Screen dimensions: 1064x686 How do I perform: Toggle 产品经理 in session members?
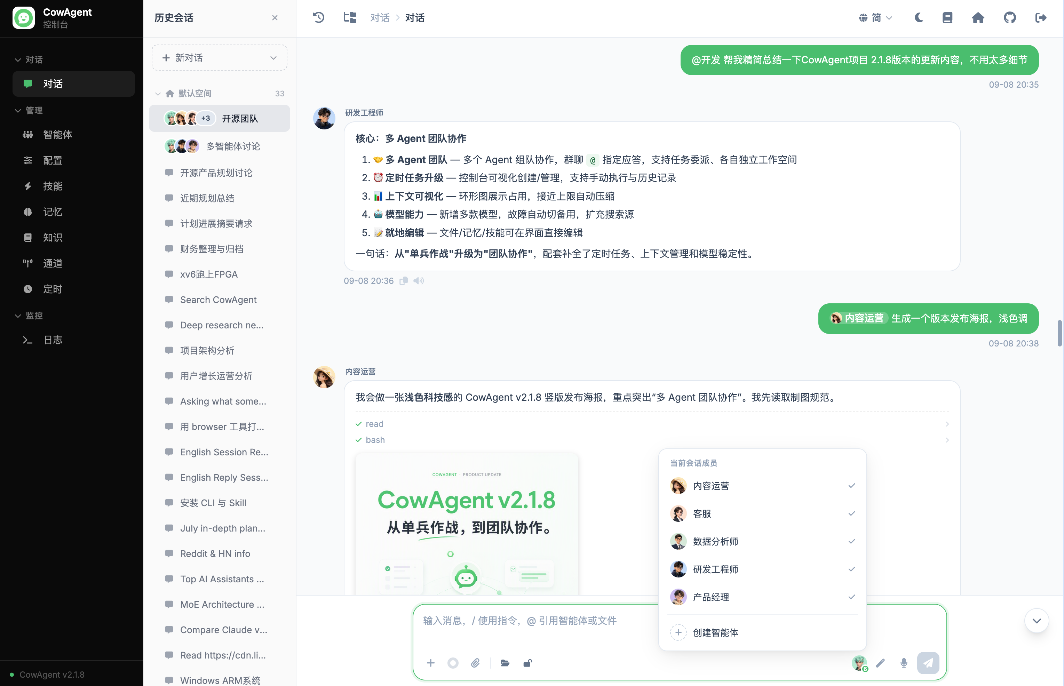click(762, 597)
